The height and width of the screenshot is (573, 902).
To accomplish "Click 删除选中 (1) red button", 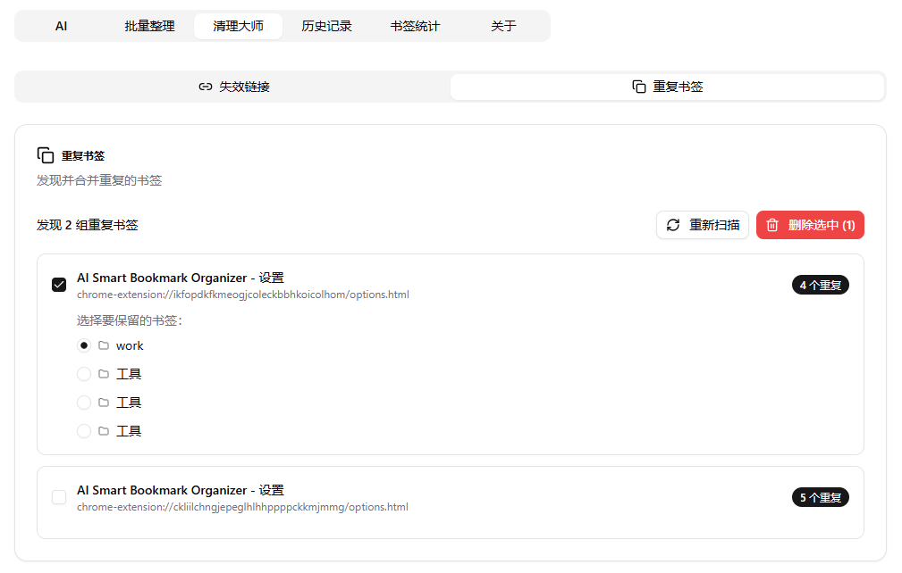I will coord(810,225).
